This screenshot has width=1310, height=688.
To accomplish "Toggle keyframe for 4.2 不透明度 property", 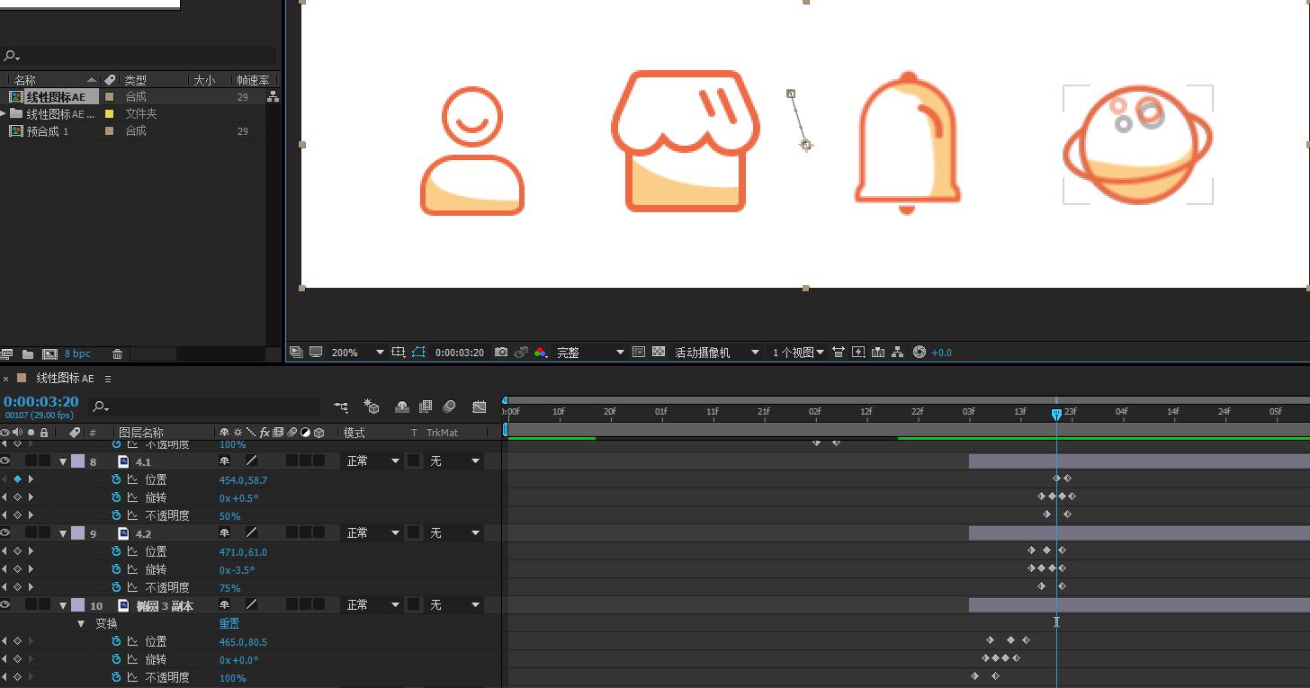I will pyautogui.click(x=17, y=587).
